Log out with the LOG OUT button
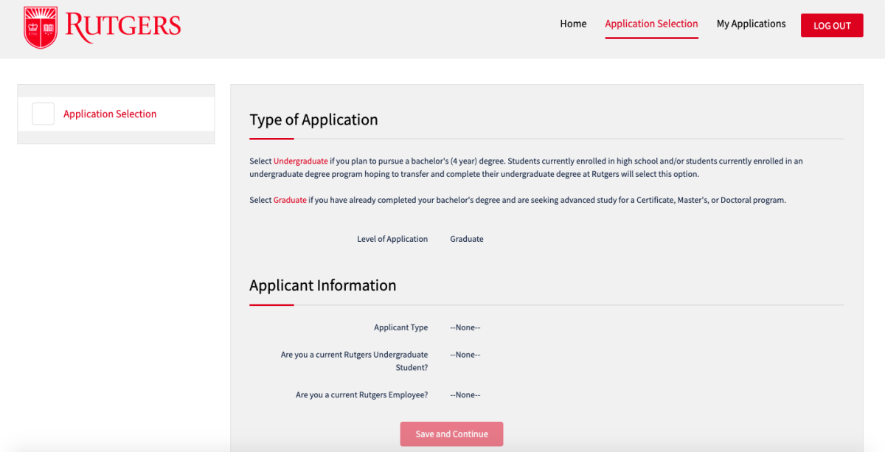The image size is (885, 452). 832,25
